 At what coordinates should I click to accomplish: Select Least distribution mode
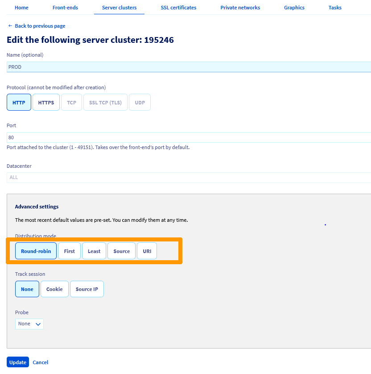click(x=94, y=251)
